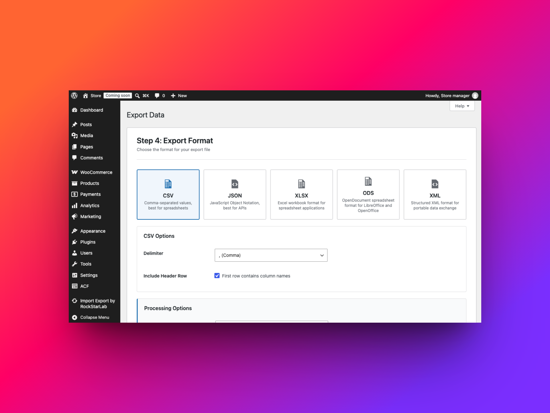Viewport: 550px width, 413px height.
Task: Pick the ODS format option
Action: point(368,194)
